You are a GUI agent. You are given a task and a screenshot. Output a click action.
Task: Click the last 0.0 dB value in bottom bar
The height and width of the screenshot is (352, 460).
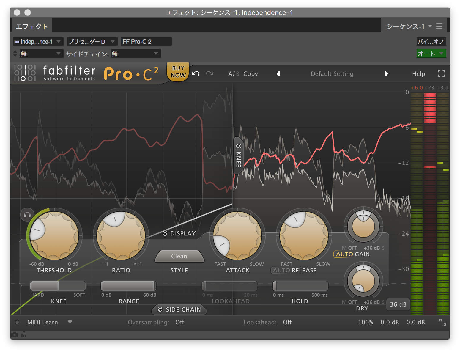(x=415, y=322)
